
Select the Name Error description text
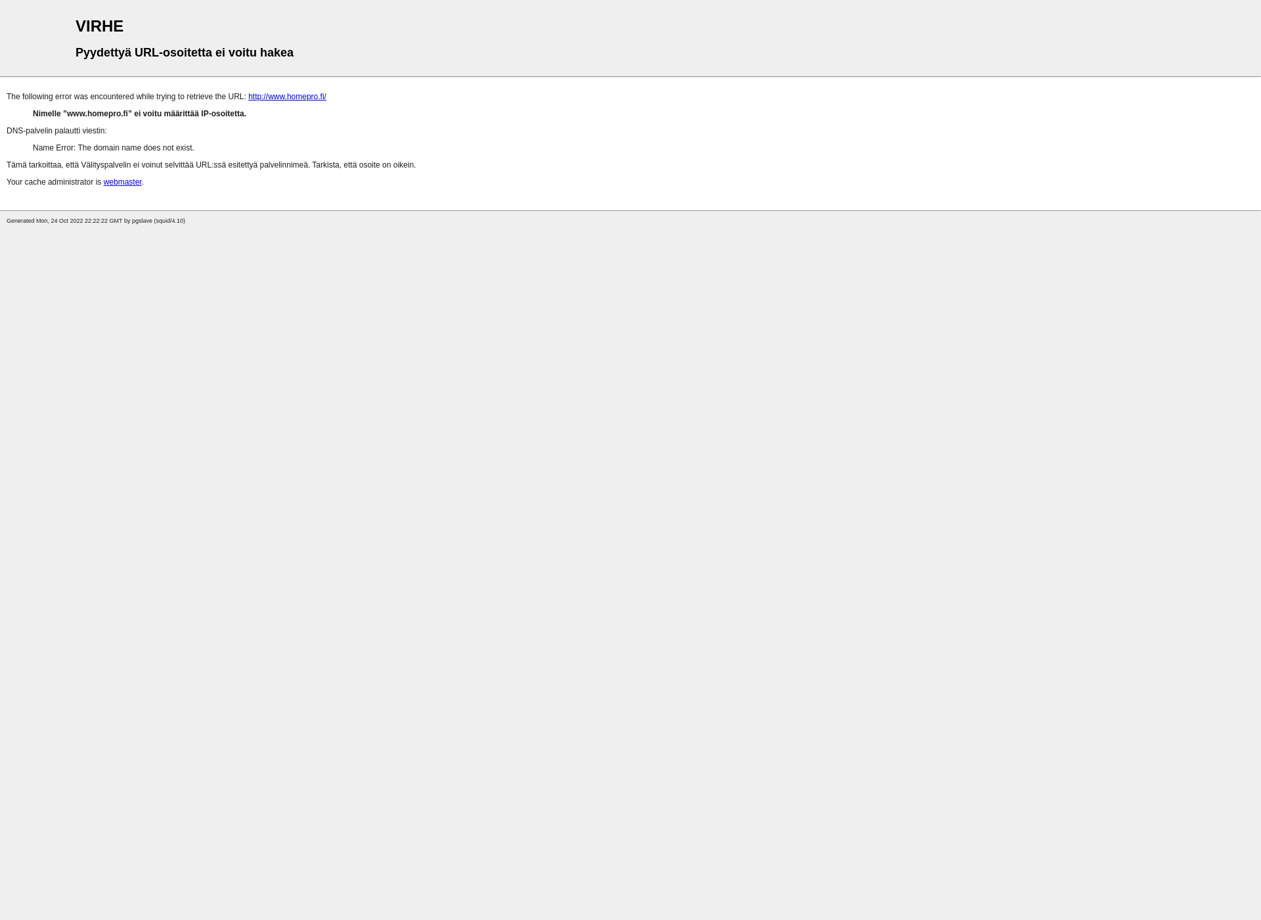(112, 148)
